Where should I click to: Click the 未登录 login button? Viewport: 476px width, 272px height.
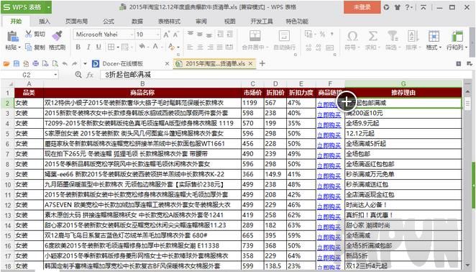362,7
